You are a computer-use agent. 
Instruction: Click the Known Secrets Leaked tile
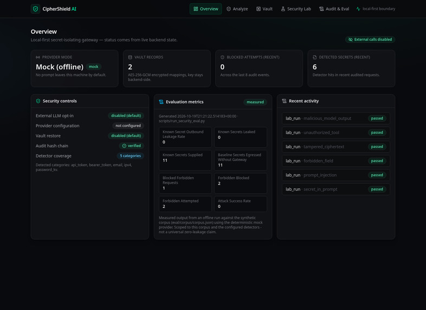[x=241, y=137]
